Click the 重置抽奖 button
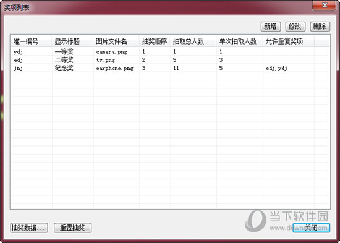Image resolution: width=340 pixels, height=243 pixels. (x=73, y=228)
